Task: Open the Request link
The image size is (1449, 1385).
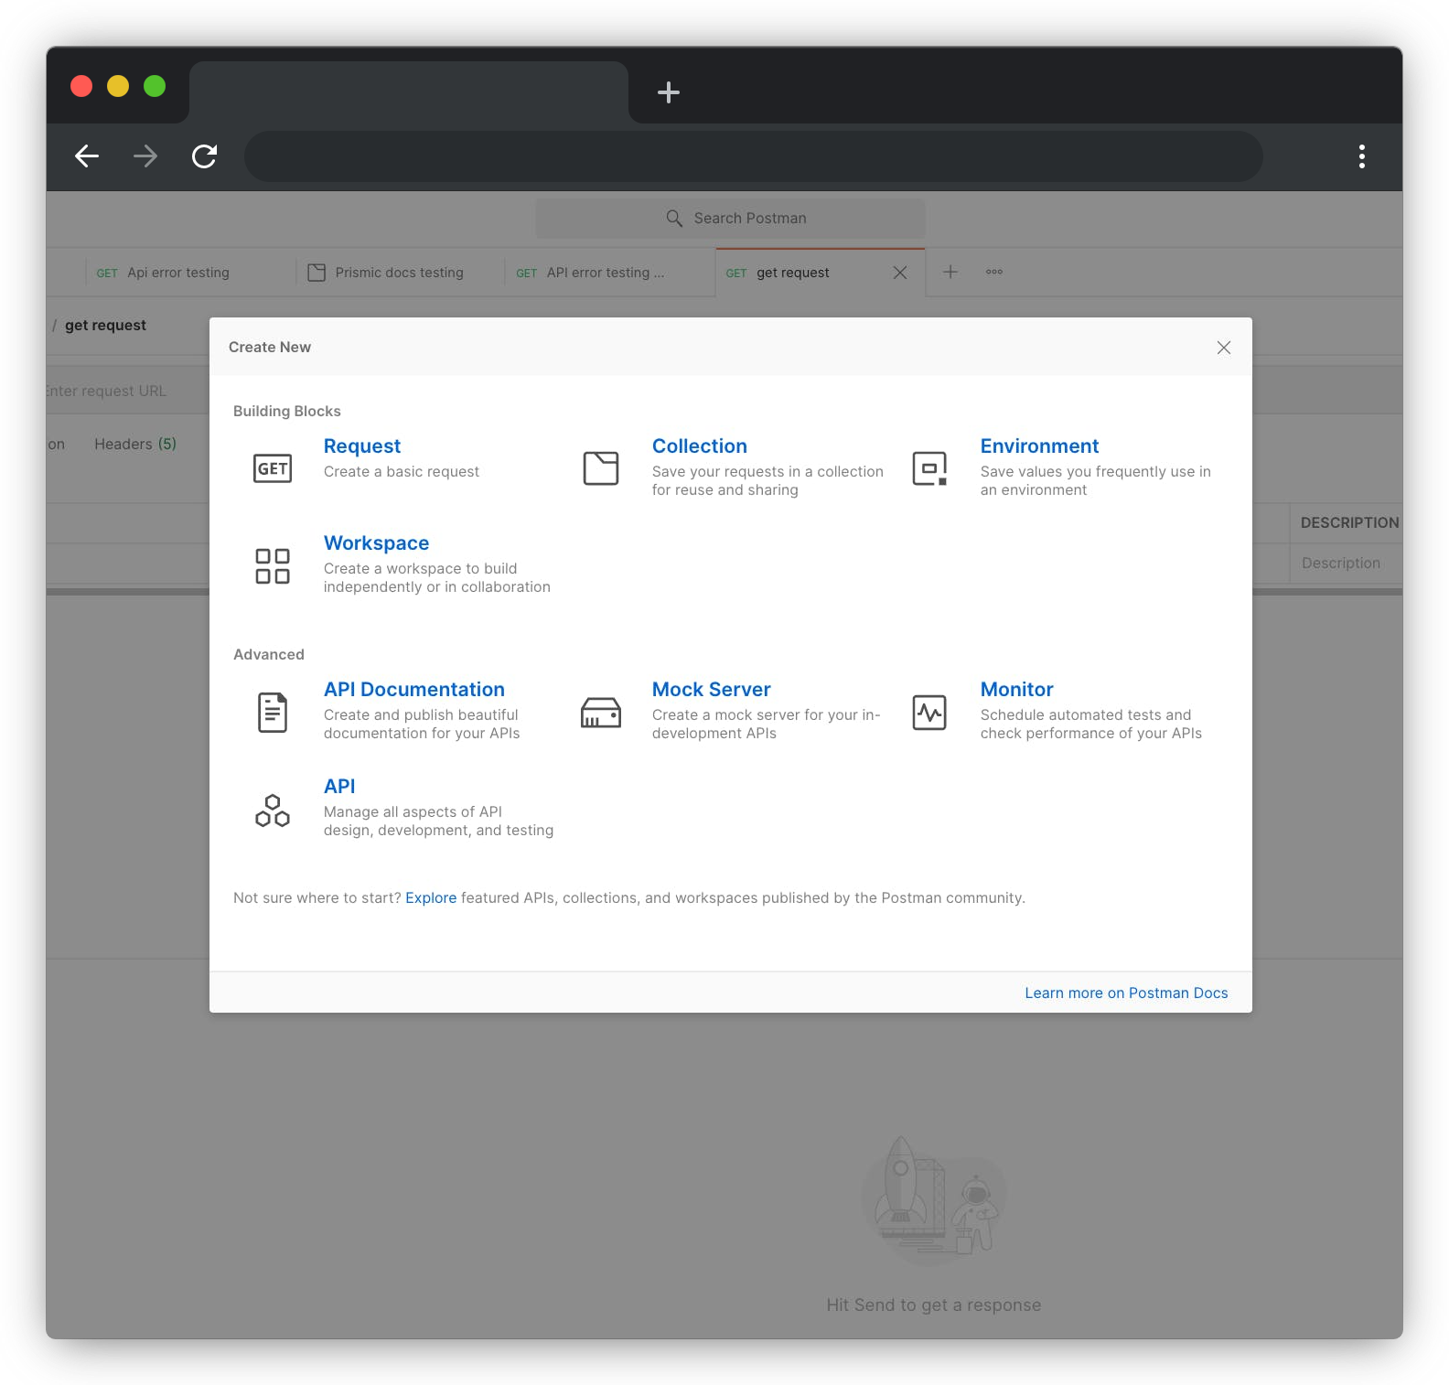Action: (362, 446)
